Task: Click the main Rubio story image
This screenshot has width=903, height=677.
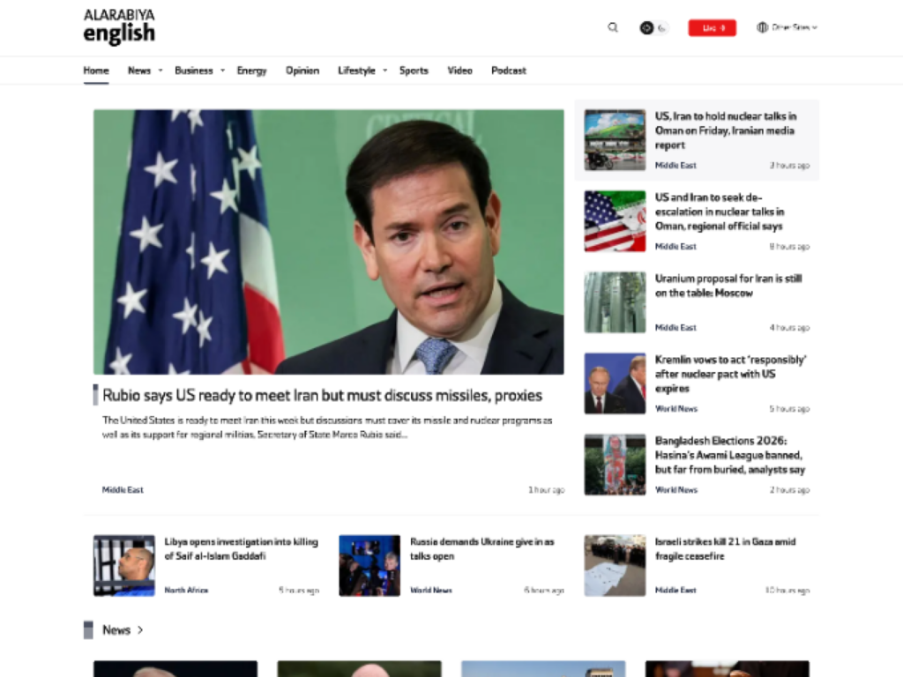Action: pyautogui.click(x=328, y=242)
